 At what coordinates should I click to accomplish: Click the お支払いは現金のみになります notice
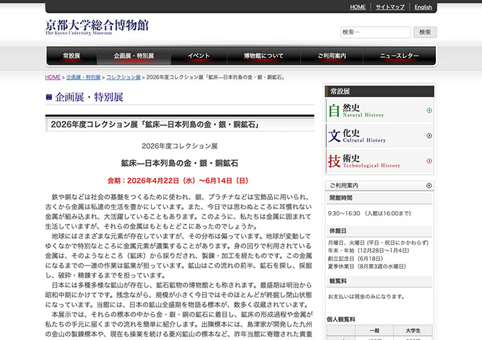[366, 297]
